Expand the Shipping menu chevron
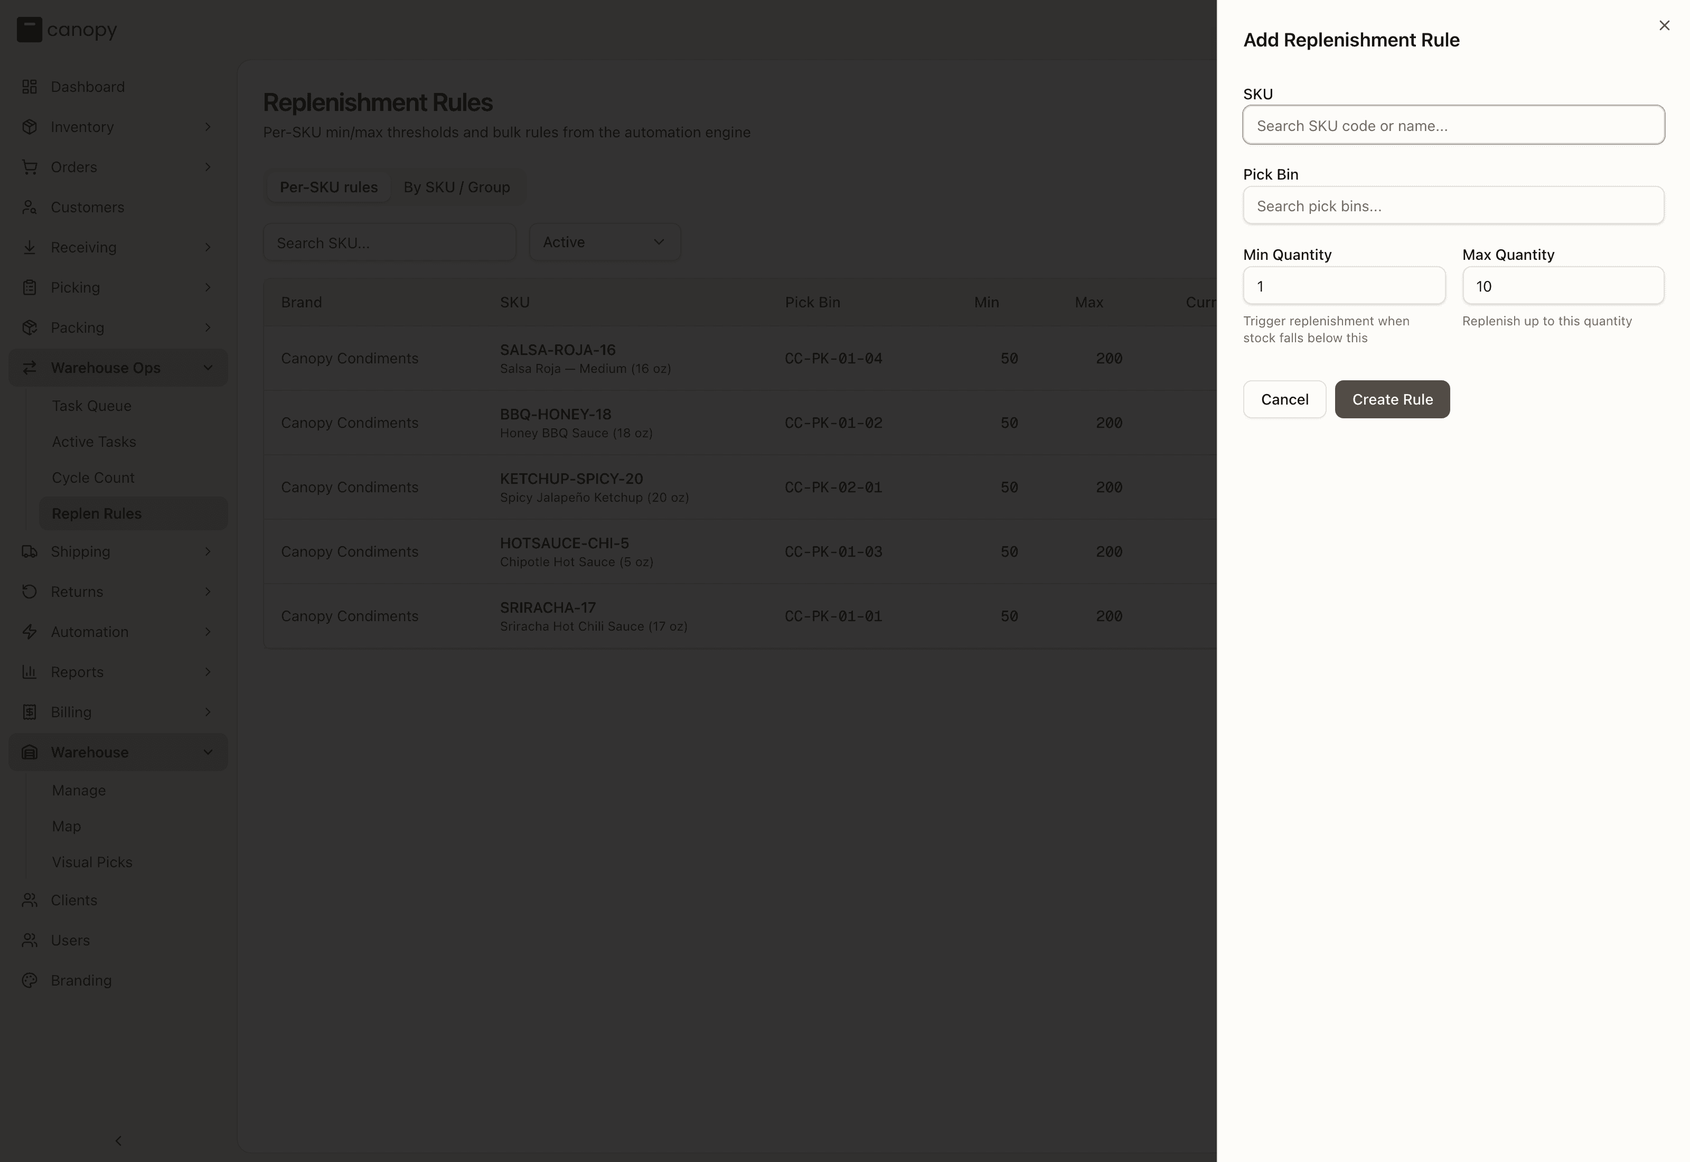1690x1162 pixels. coord(208,551)
